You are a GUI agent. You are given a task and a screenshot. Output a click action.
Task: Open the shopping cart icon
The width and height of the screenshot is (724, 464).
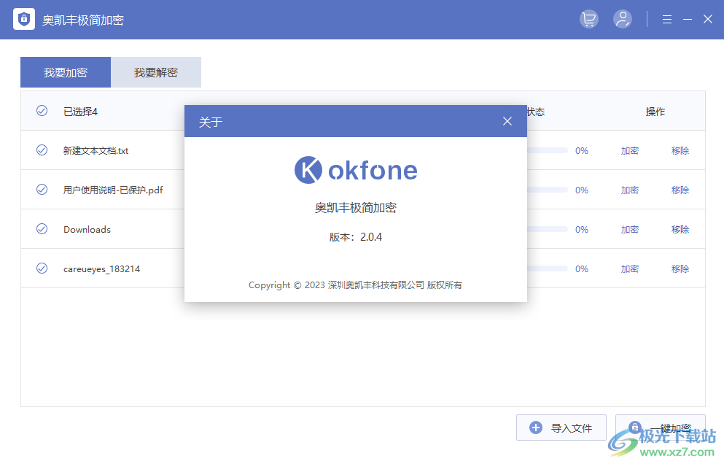click(588, 20)
